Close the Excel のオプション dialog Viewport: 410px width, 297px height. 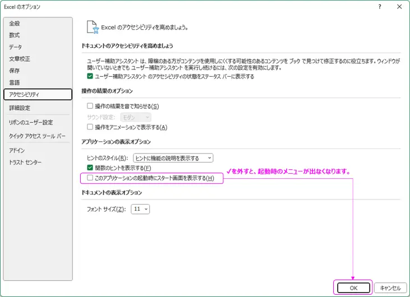pos(399,7)
